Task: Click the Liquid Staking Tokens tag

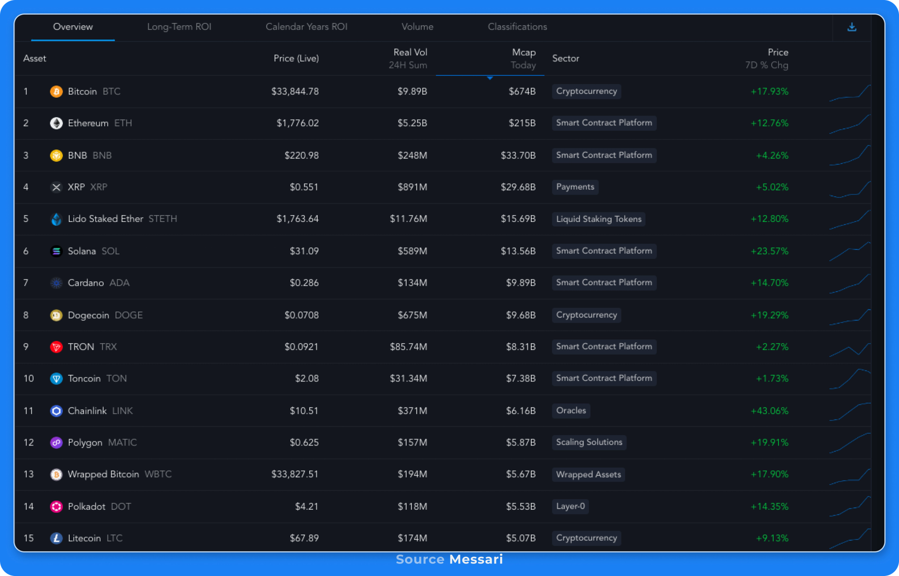Action: (x=598, y=219)
